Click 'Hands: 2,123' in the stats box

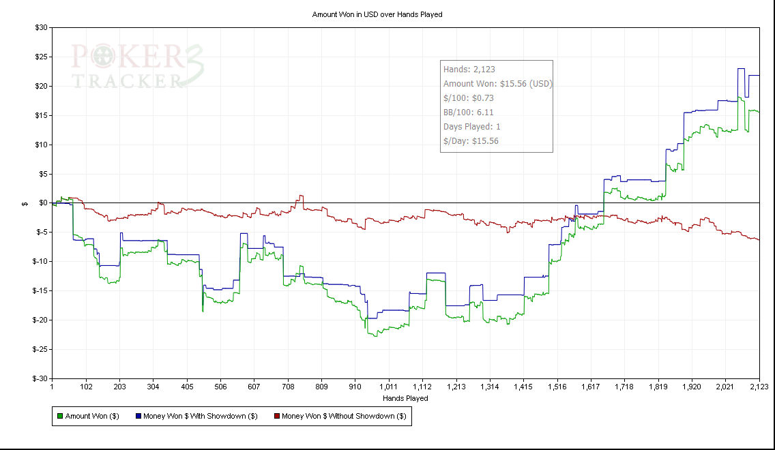tap(469, 70)
